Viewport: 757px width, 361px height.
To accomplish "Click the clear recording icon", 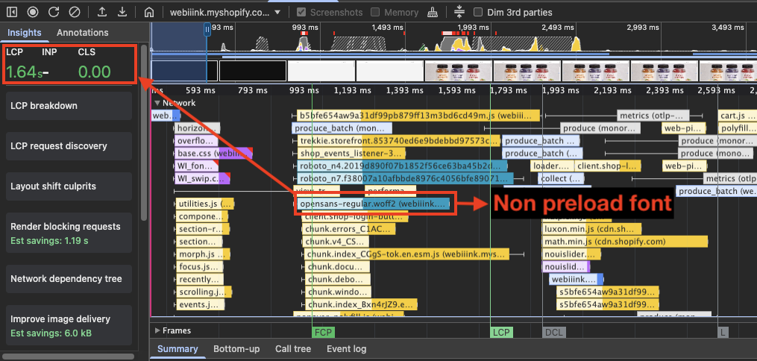I will [74, 12].
